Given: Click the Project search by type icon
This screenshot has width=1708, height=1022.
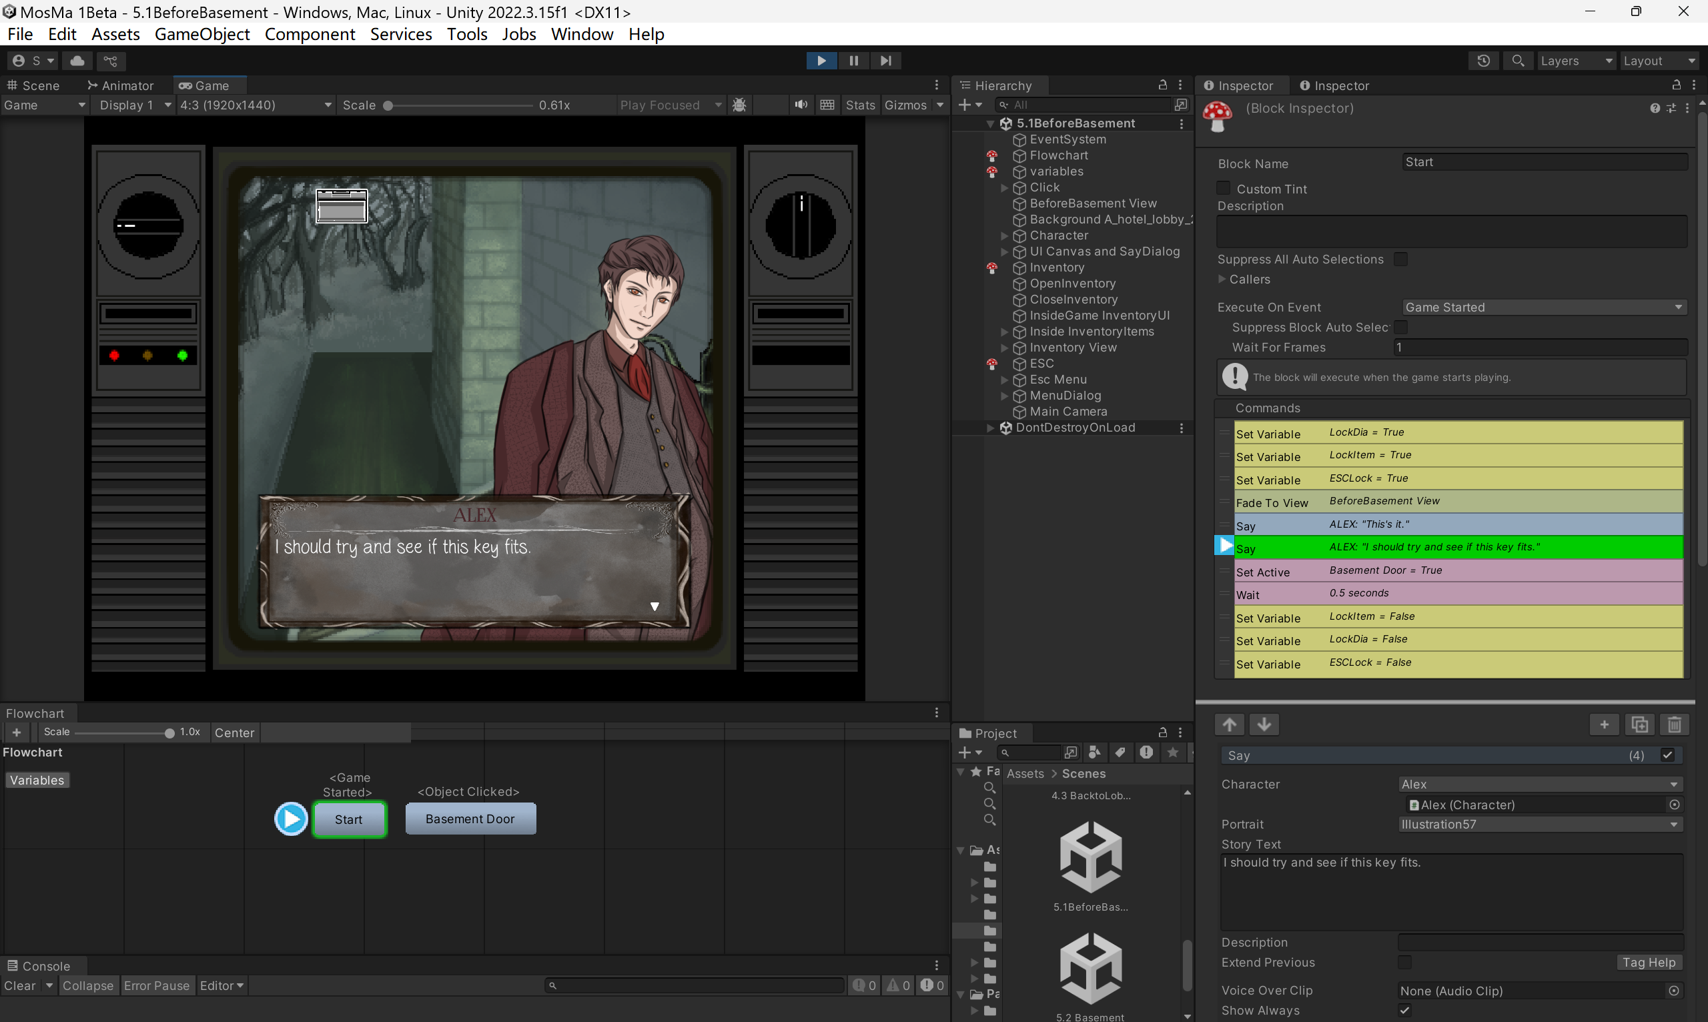Looking at the screenshot, I should tap(1094, 752).
